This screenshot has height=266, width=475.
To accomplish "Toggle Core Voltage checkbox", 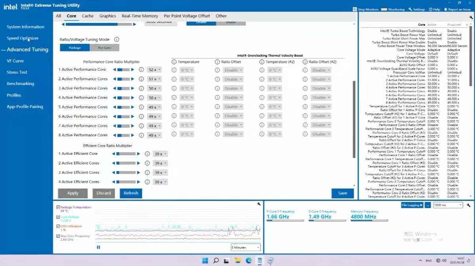I will coord(58,217).
